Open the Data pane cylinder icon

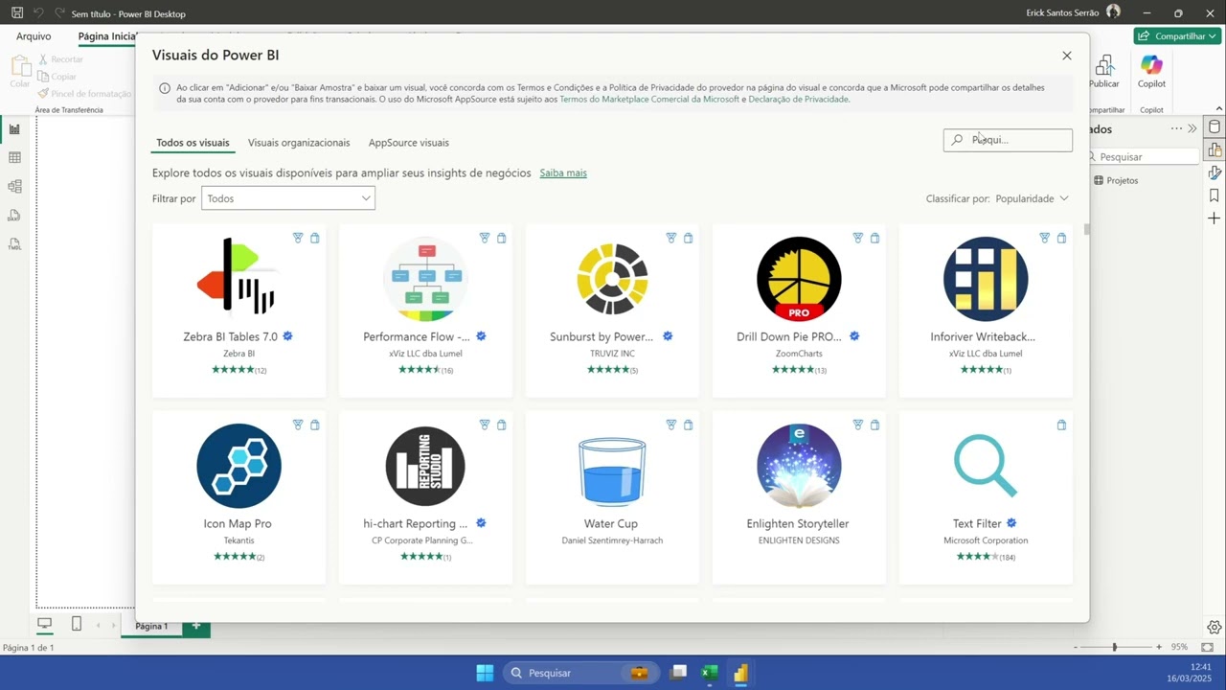coord(1215,126)
